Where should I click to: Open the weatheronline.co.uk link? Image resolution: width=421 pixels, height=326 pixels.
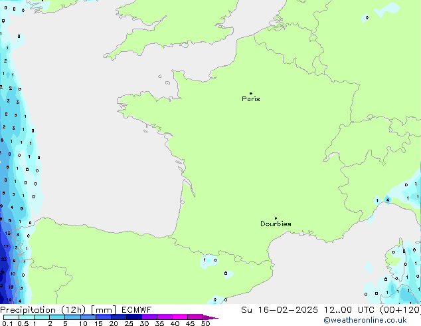tap(365, 320)
